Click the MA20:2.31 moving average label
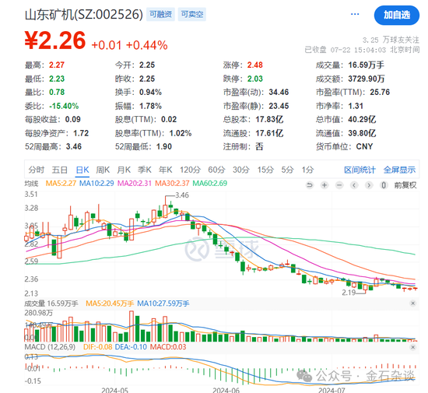 (x=135, y=183)
